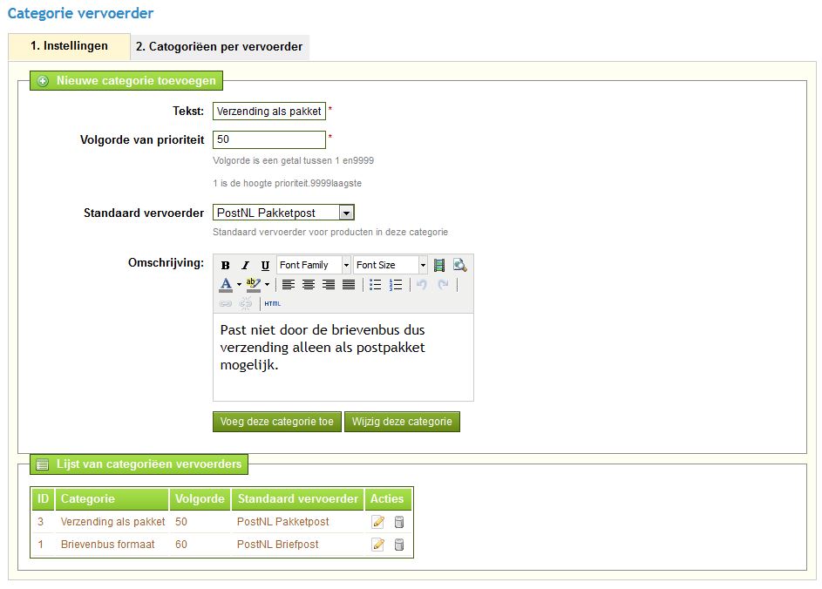Image resolution: width=822 pixels, height=589 pixels.
Task: Open the highlight color dropdown arrow
Action: pyautogui.click(x=268, y=285)
